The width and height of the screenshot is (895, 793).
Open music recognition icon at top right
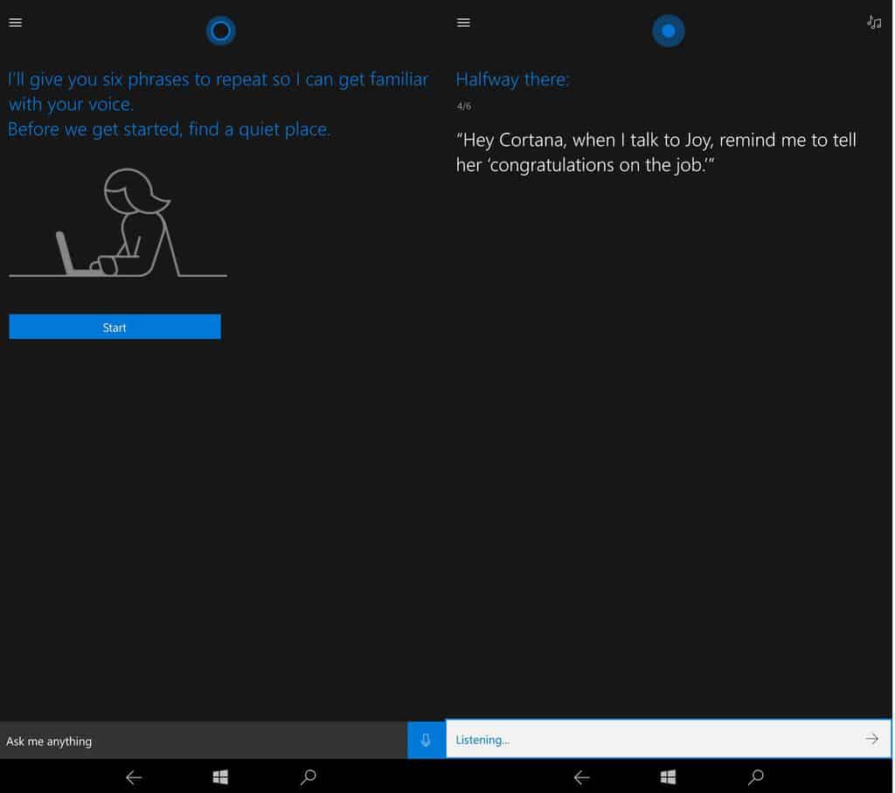(874, 22)
